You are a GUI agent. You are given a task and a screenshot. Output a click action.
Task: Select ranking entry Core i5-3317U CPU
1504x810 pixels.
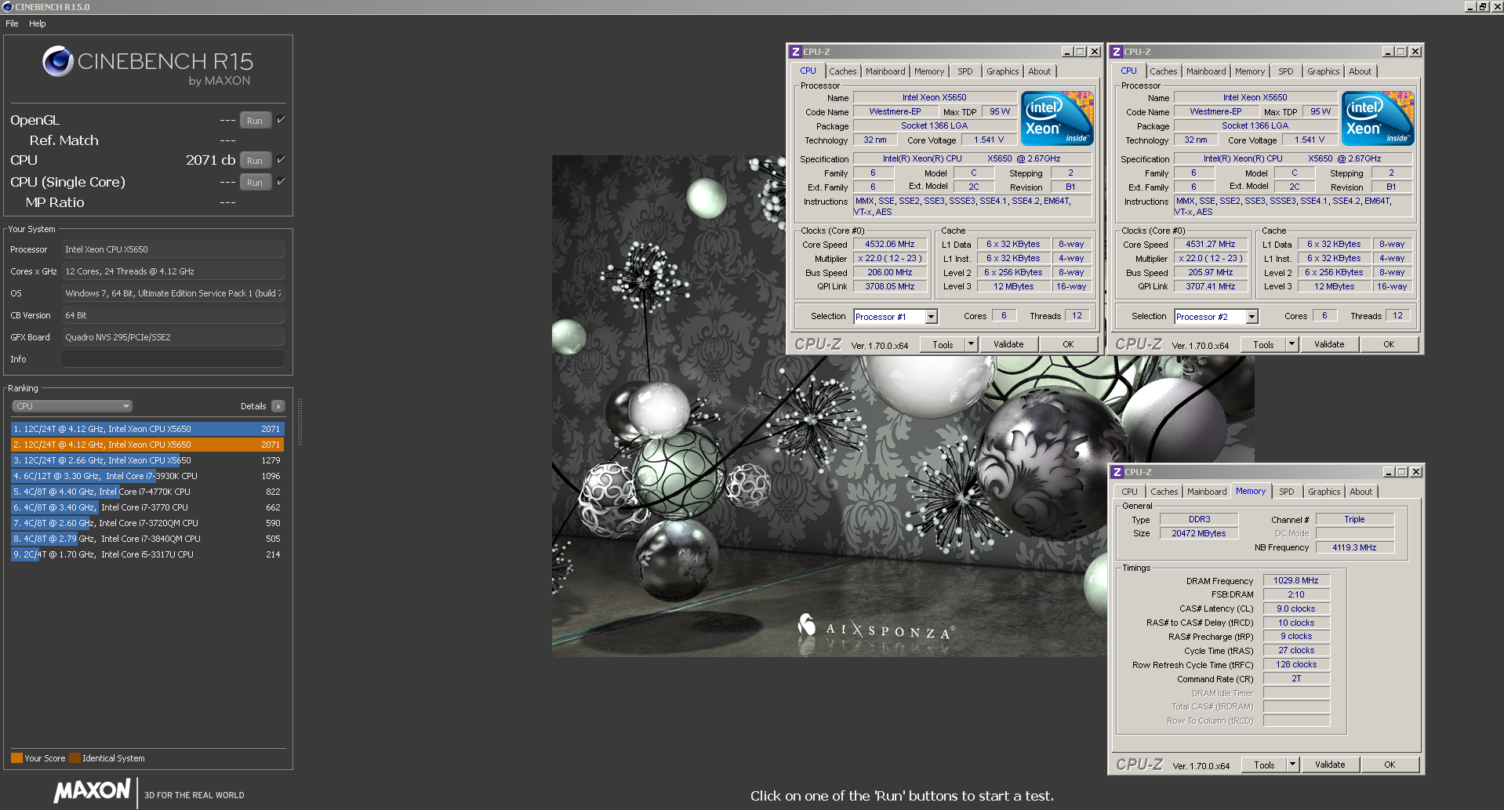pos(147,554)
